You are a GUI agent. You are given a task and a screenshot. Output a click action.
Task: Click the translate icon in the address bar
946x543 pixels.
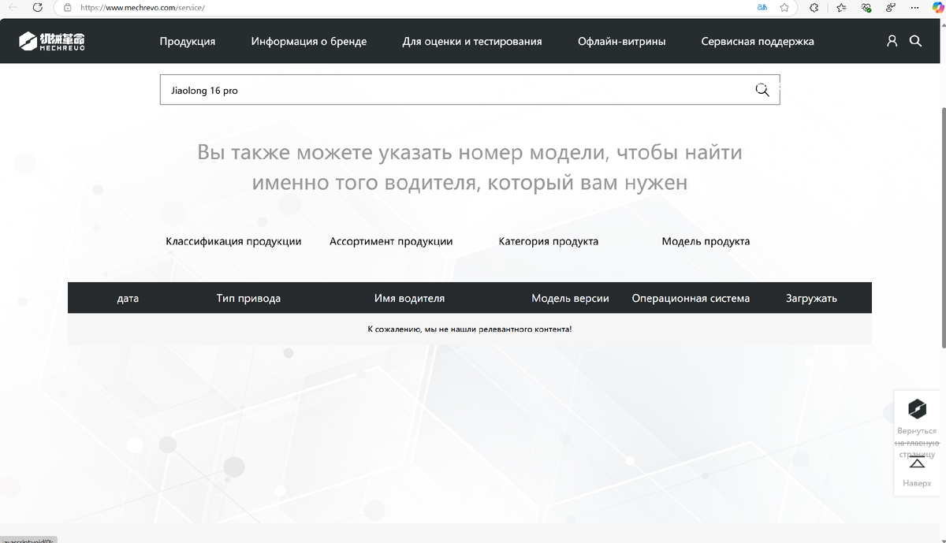point(761,7)
